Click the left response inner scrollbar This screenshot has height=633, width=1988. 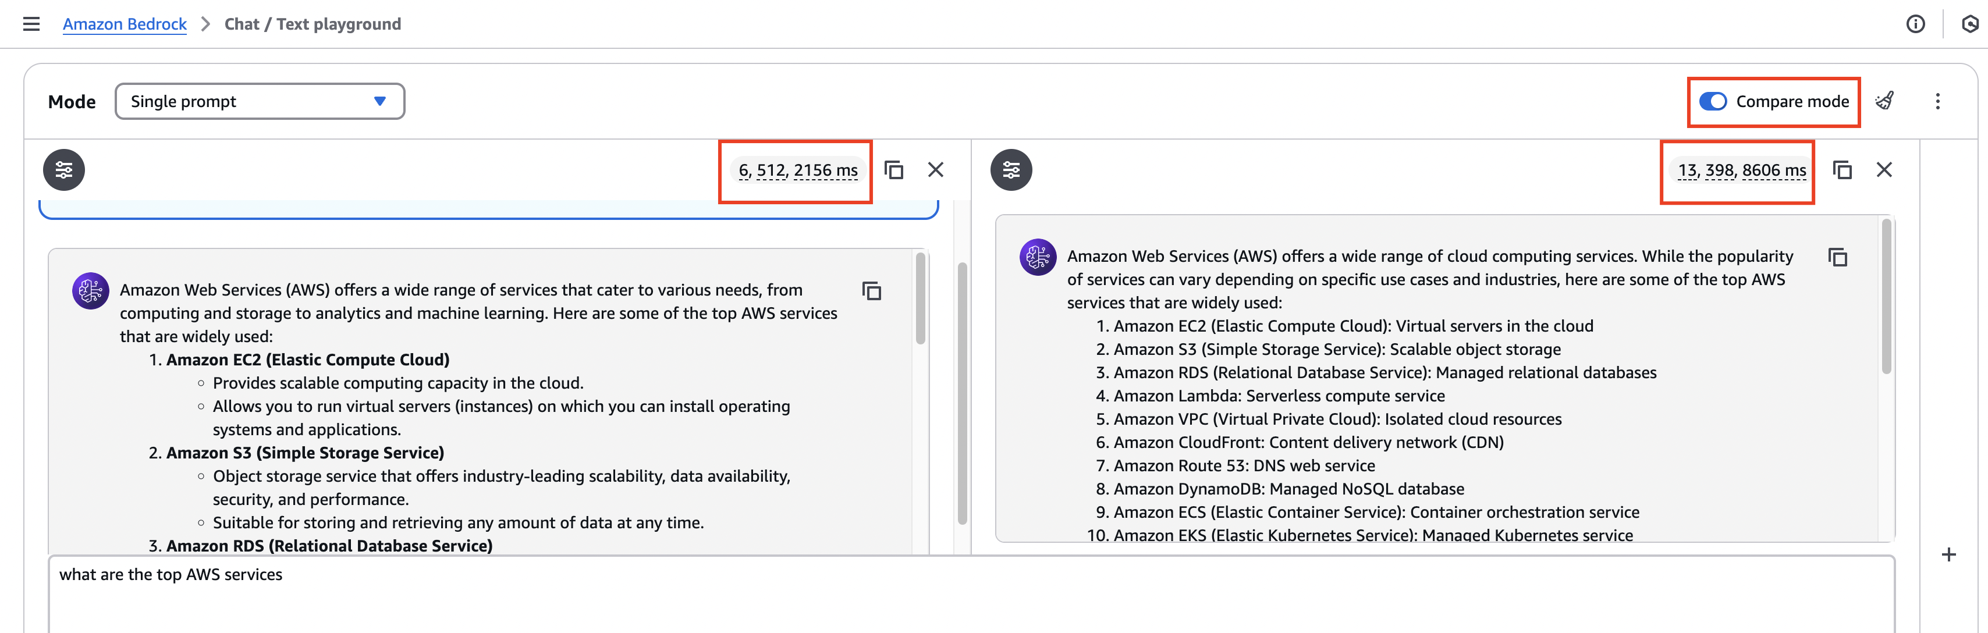tap(920, 298)
